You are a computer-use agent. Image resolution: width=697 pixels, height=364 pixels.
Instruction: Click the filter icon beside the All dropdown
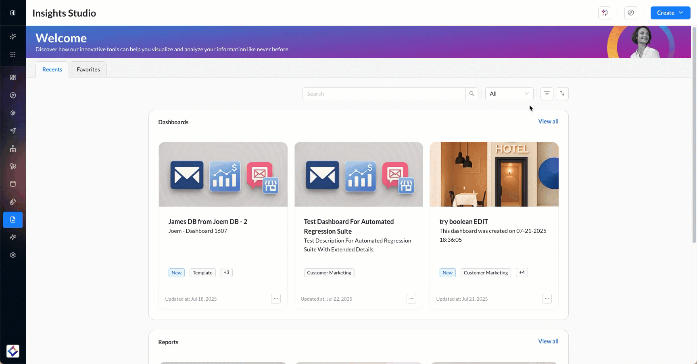tap(547, 94)
